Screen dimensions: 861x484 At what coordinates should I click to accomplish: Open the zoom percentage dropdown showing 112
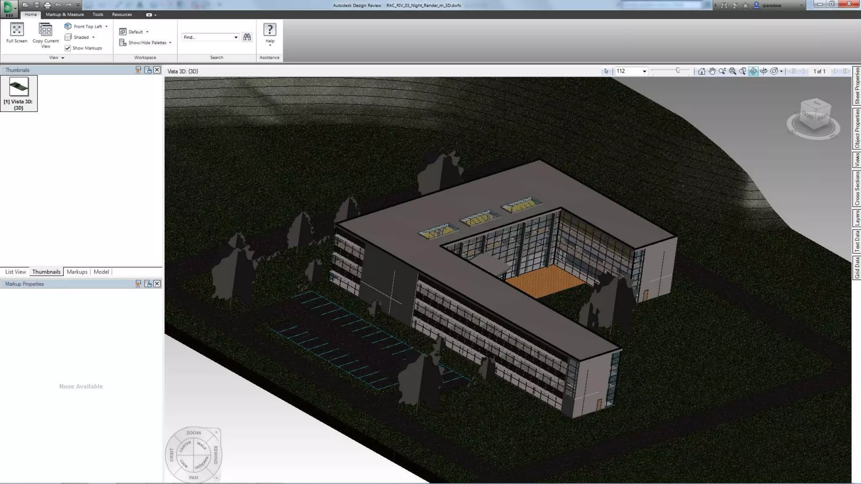pos(644,71)
